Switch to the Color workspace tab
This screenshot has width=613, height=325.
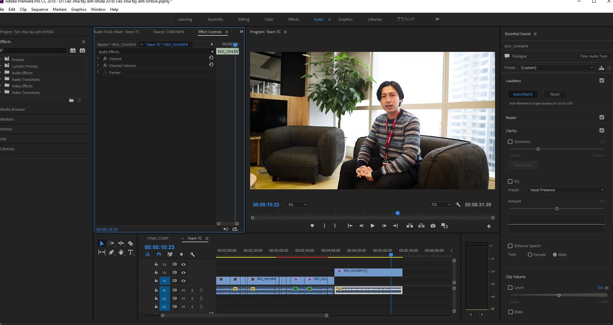[x=269, y=19]
